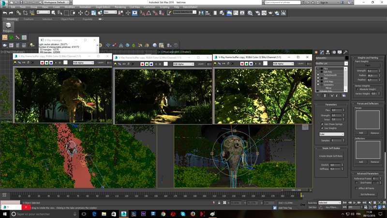Choose the Select and Move tool
The height and width of the screenshot is (218, 387).
pyautogui.click(x=80, y=13)
